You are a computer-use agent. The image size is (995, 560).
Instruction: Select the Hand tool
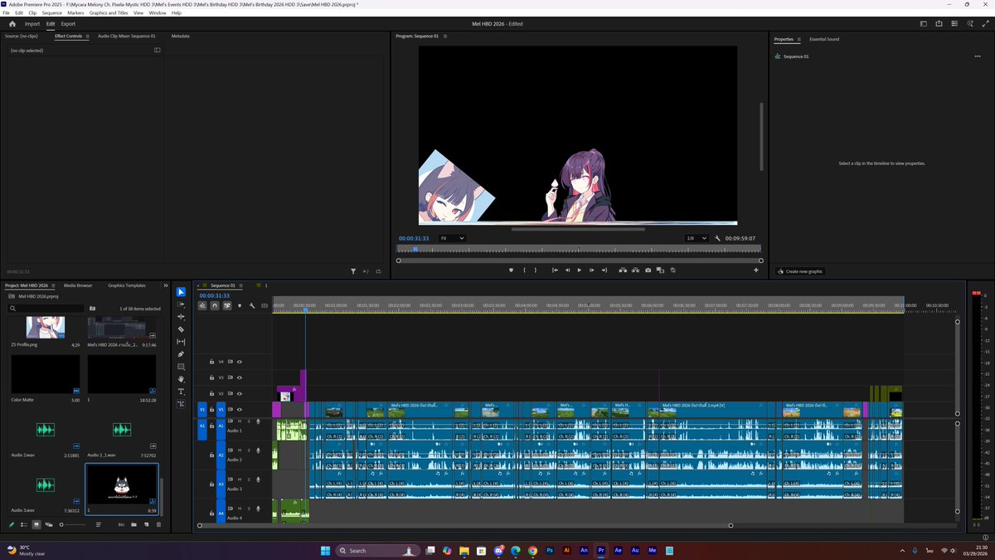coord(181,379)
